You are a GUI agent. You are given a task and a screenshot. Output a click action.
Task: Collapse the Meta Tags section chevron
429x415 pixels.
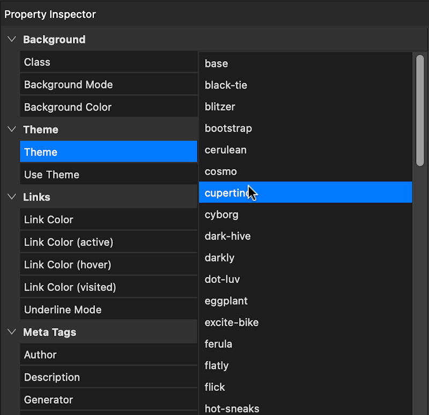12,333
